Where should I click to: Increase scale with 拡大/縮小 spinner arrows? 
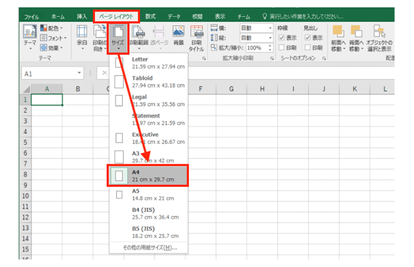click(270, 46)
